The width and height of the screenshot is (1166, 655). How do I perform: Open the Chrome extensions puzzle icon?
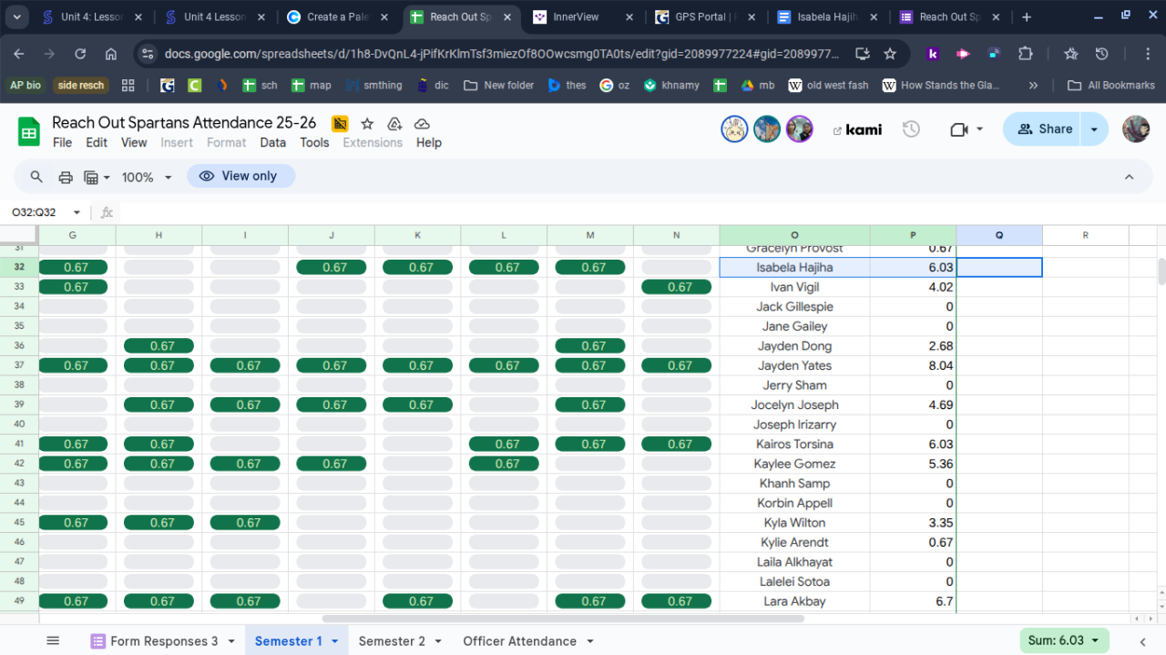1026,54
